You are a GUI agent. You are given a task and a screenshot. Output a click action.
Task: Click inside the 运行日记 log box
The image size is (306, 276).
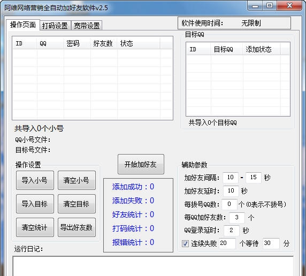pyautogui.click(x=153, y=266)
